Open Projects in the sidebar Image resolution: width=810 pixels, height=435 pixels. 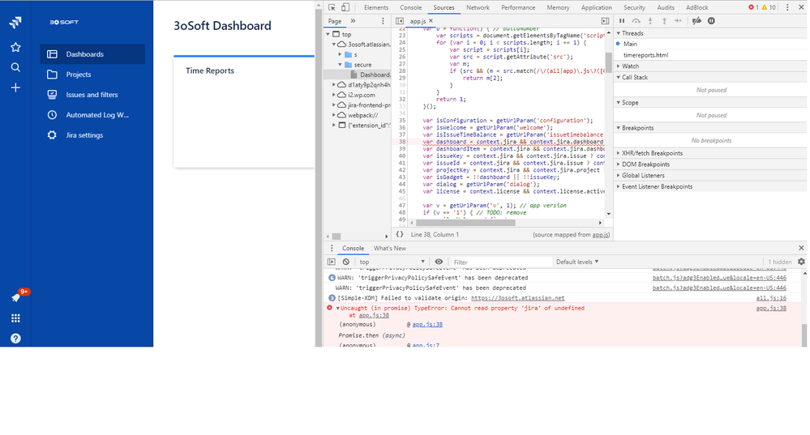[92, 75]
